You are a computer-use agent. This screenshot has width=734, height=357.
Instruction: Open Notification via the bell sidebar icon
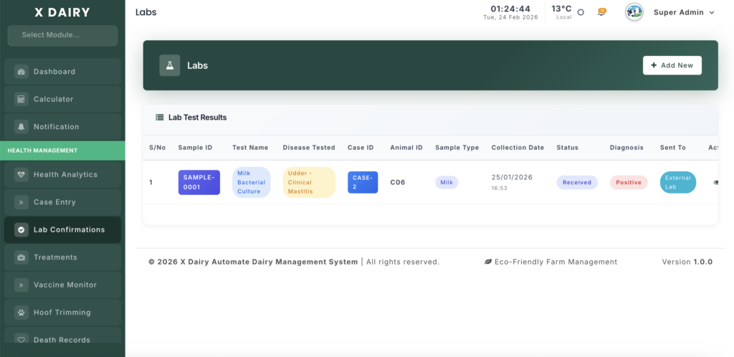click(21, 127)
